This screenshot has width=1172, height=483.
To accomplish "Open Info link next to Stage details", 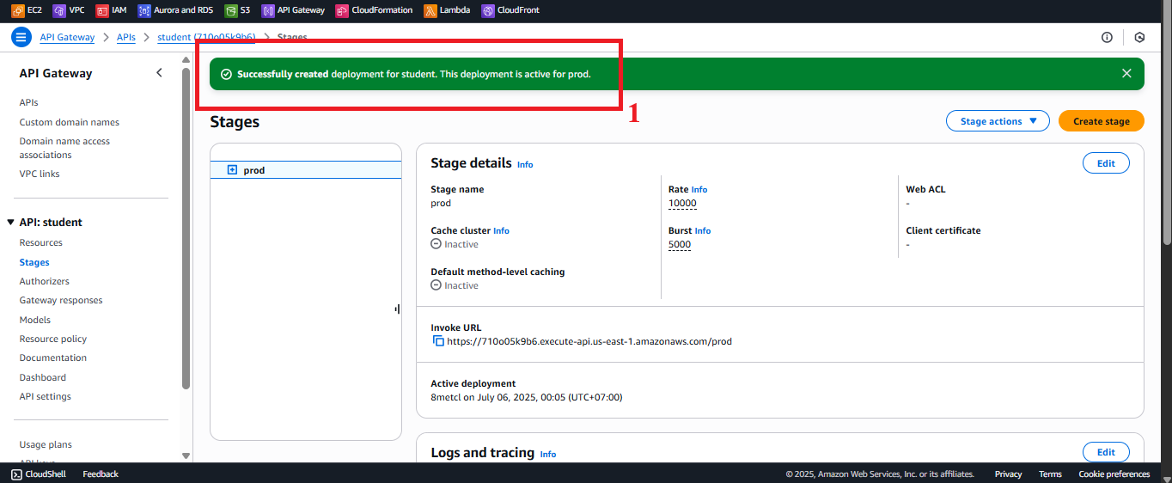I will tap(525, 164).
